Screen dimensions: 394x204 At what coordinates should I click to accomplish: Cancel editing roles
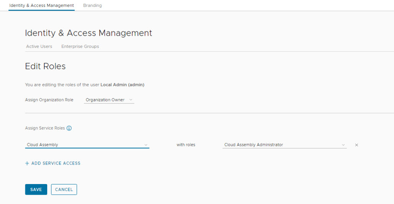(x=64, y=189)
